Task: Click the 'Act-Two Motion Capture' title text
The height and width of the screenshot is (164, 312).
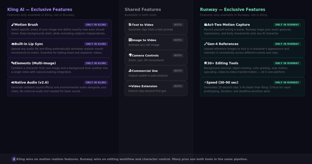Action: (x=229, y=25)
